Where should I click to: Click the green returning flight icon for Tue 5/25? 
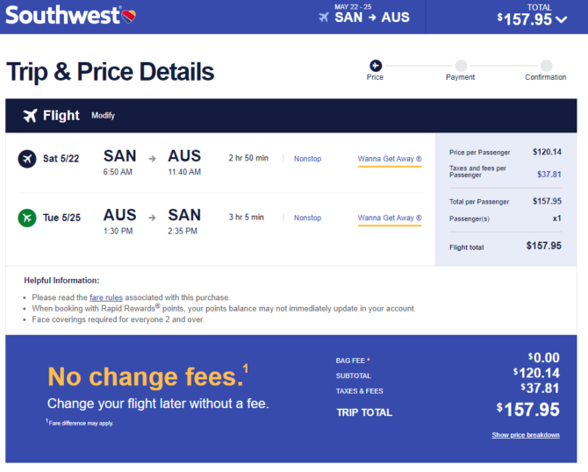27,218
